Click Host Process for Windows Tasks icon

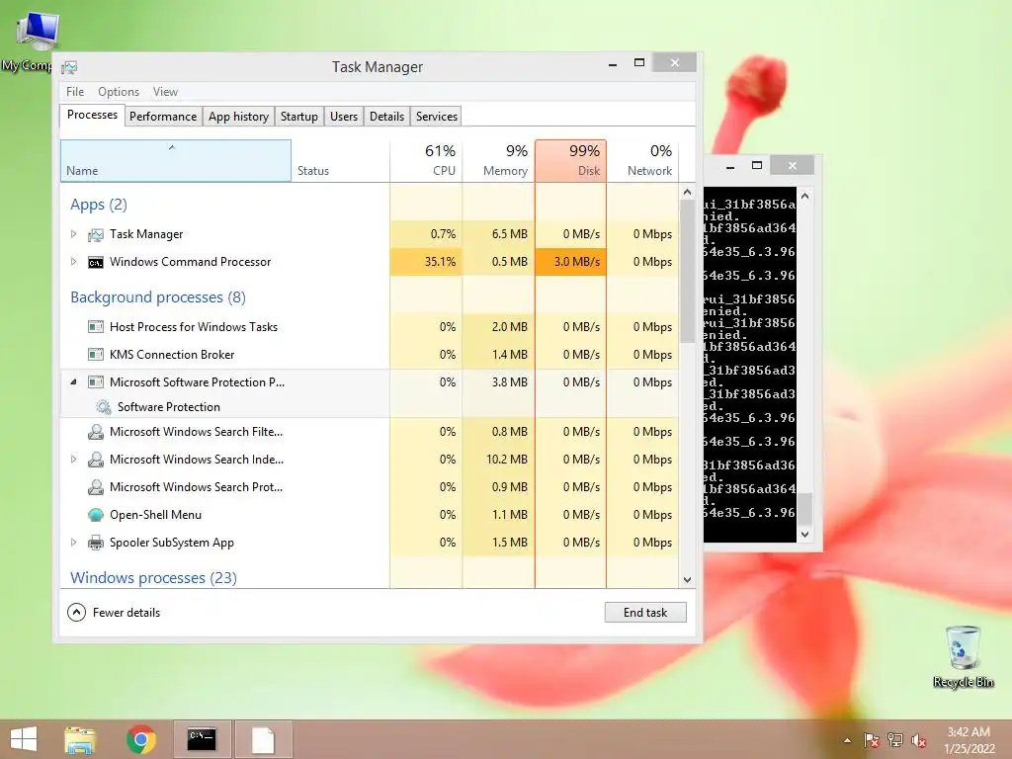pyautogui.click(x=96, y=326)
